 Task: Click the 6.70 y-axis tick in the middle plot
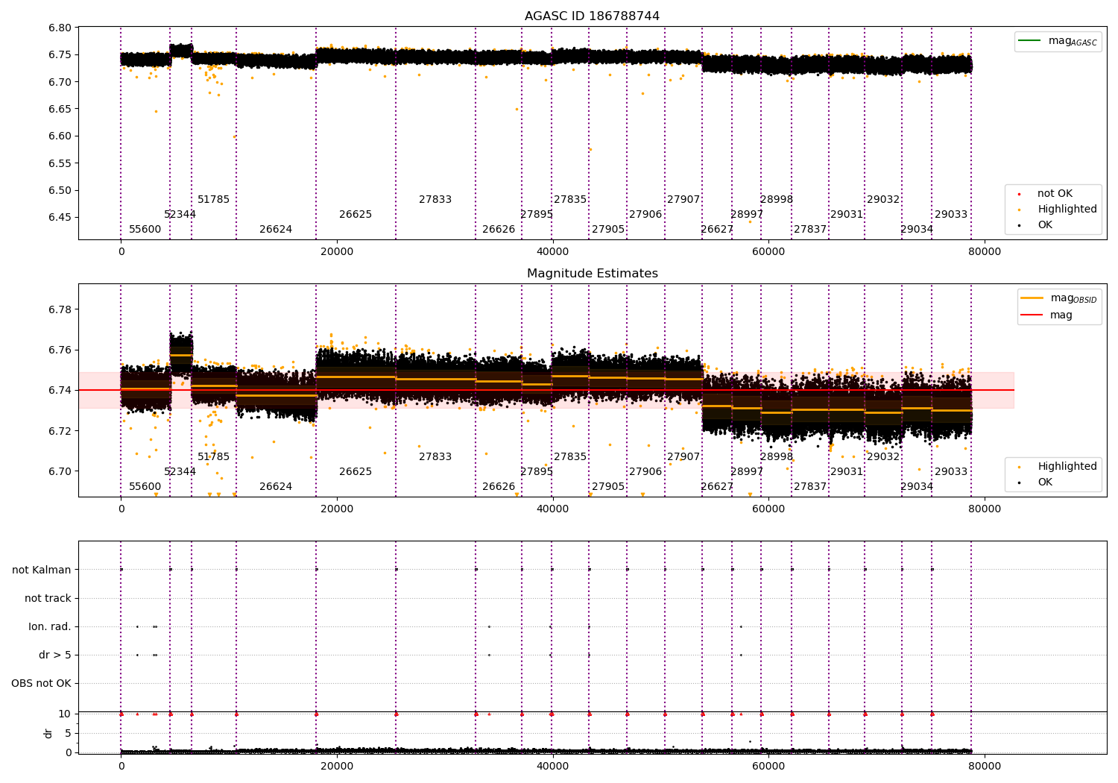point(60,472)
